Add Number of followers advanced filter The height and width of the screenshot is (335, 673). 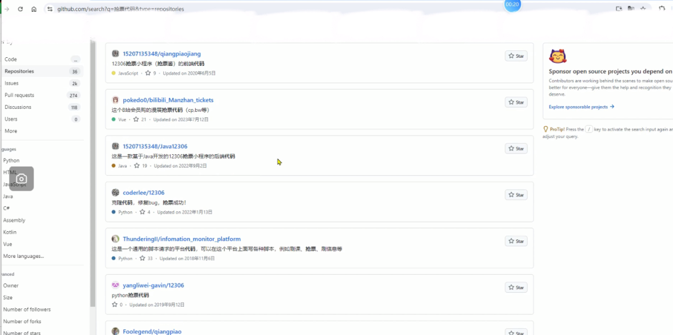[x=27, y=310]
